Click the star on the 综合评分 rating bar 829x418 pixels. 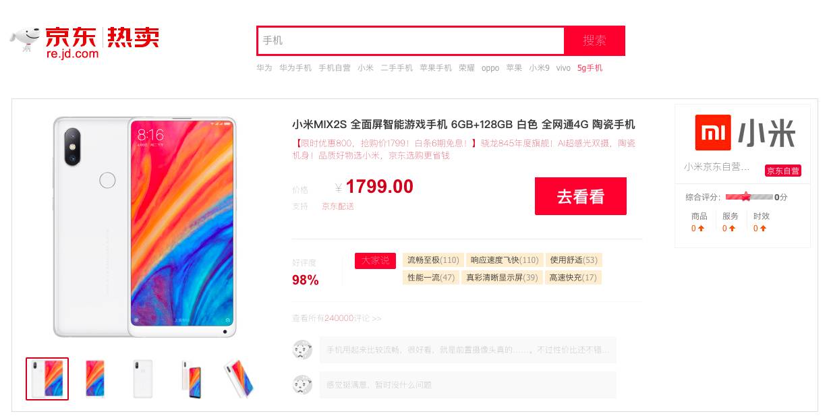[x=745, y=197]
